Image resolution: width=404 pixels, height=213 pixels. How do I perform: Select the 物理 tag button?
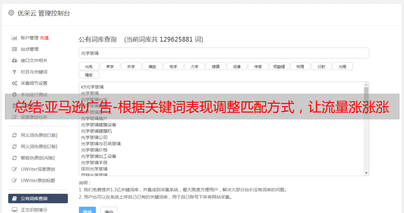[300, 66]
